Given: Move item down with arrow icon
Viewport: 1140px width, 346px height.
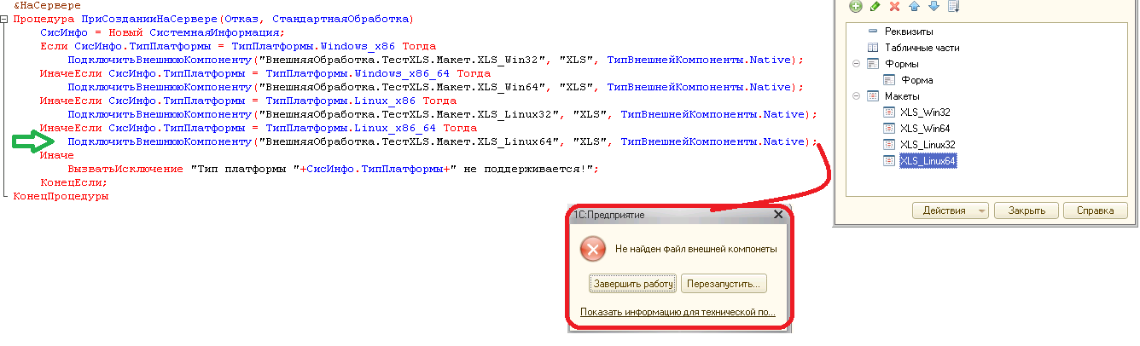Looking at the screenshot, I should (x=934, y=7).
